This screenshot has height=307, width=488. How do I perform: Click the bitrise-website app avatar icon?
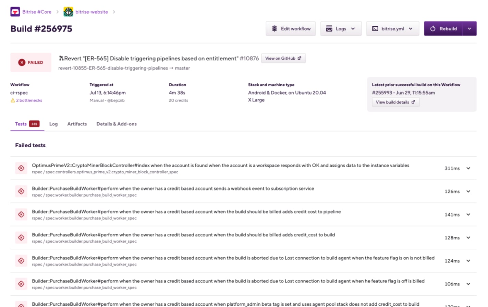68,12
